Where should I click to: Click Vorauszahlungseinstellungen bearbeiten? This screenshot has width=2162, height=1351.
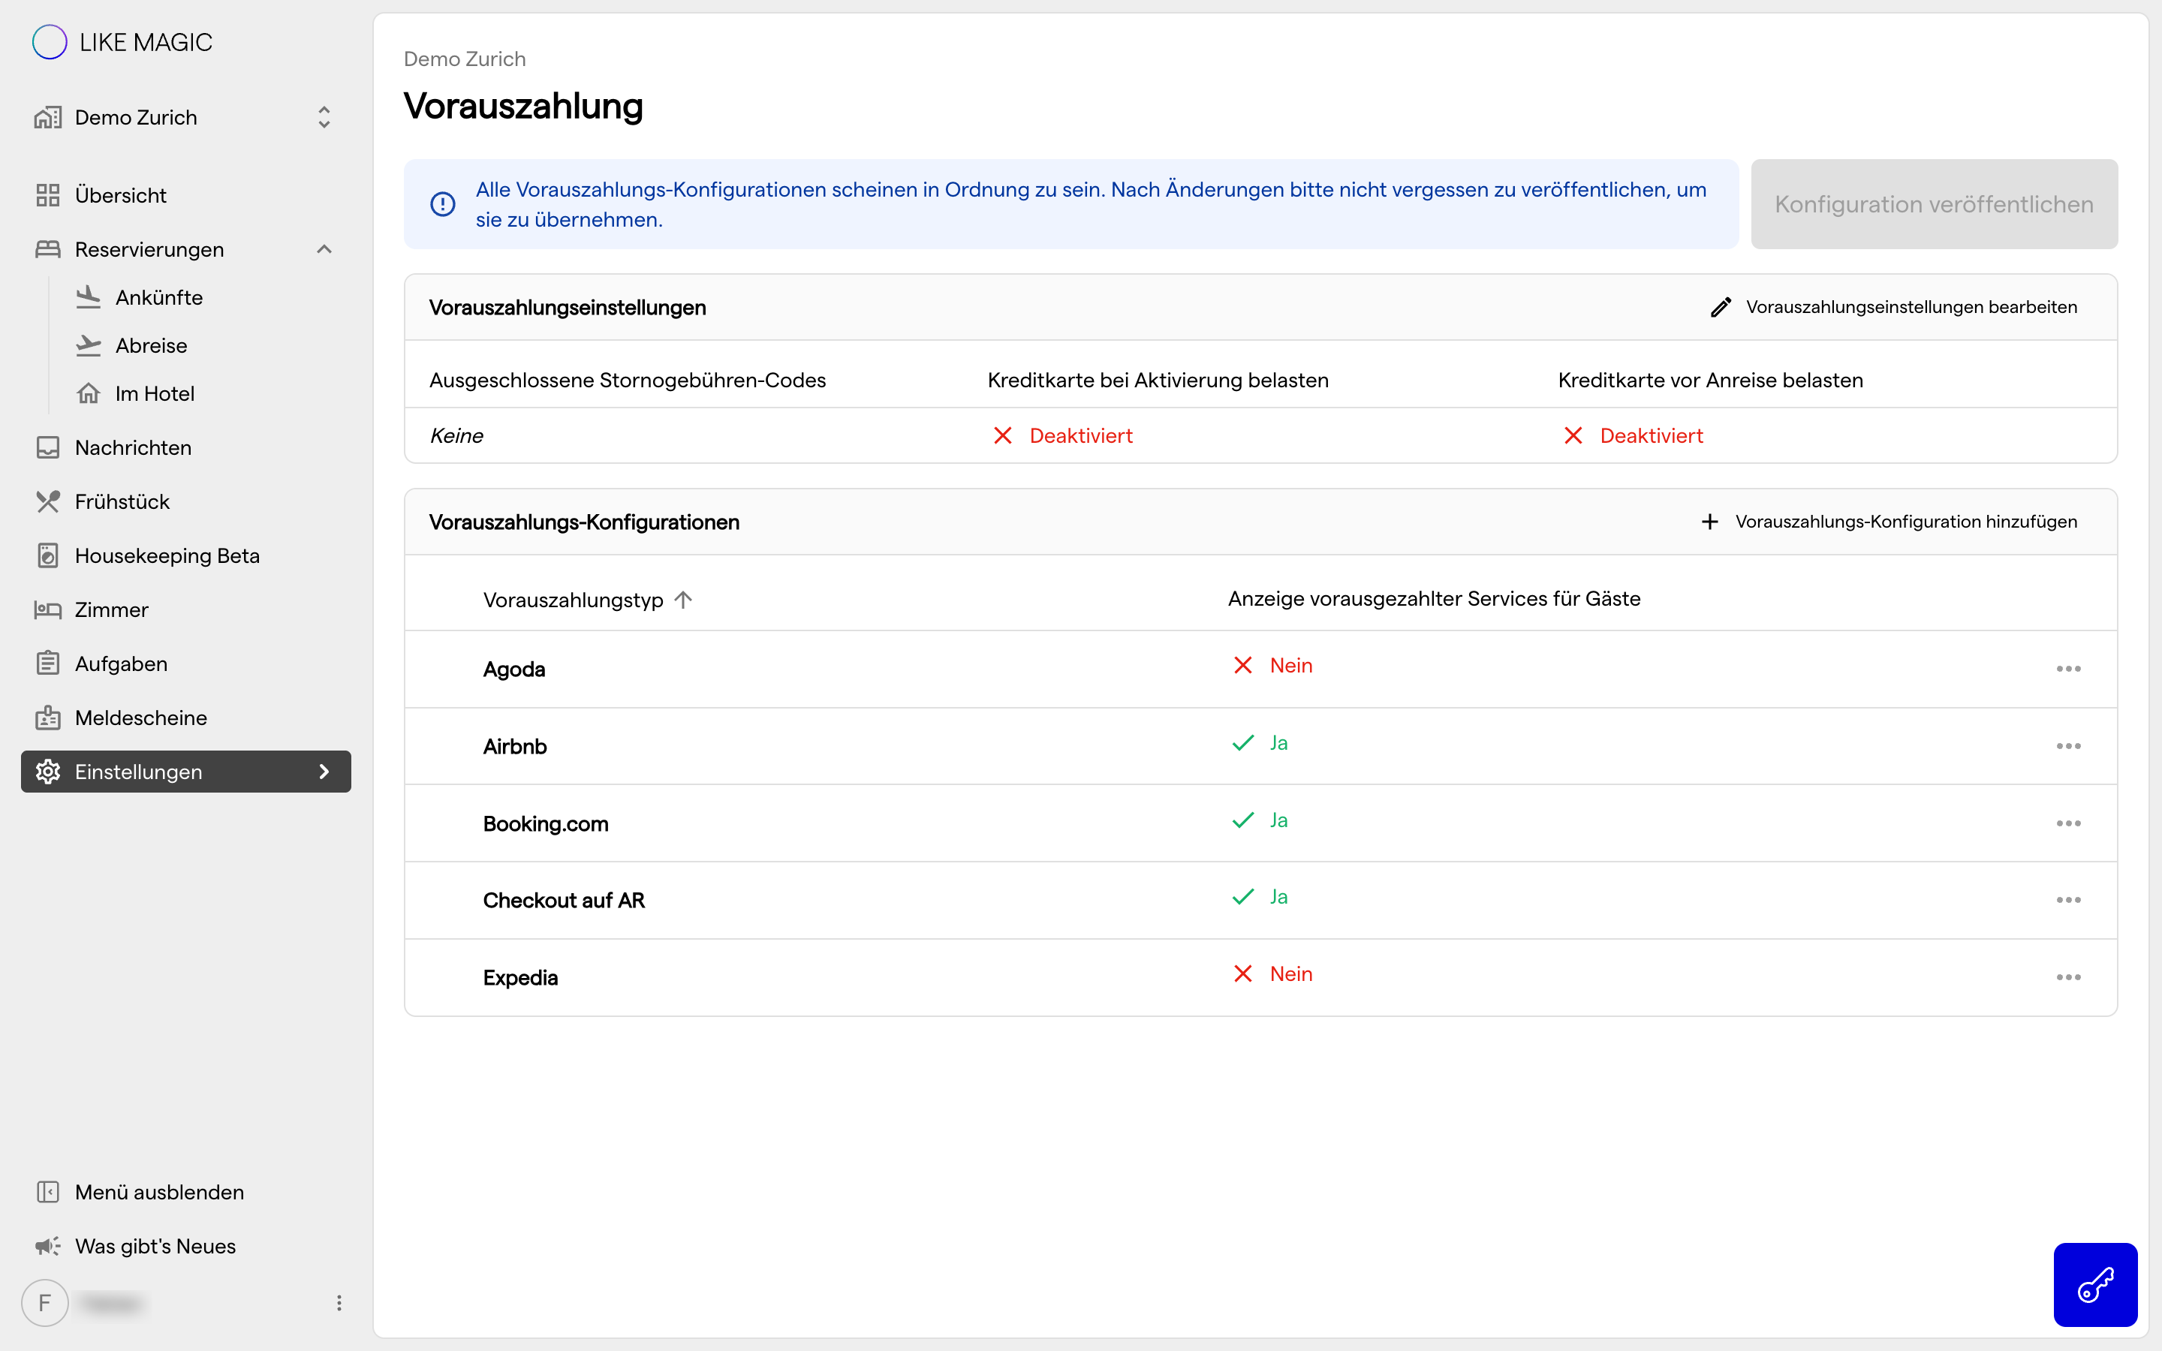tap(1894, 306)
